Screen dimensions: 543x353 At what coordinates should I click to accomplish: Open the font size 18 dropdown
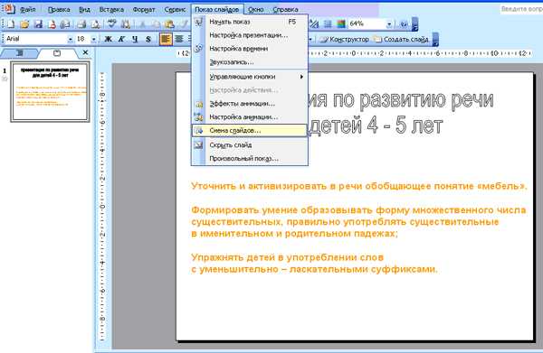93,40
